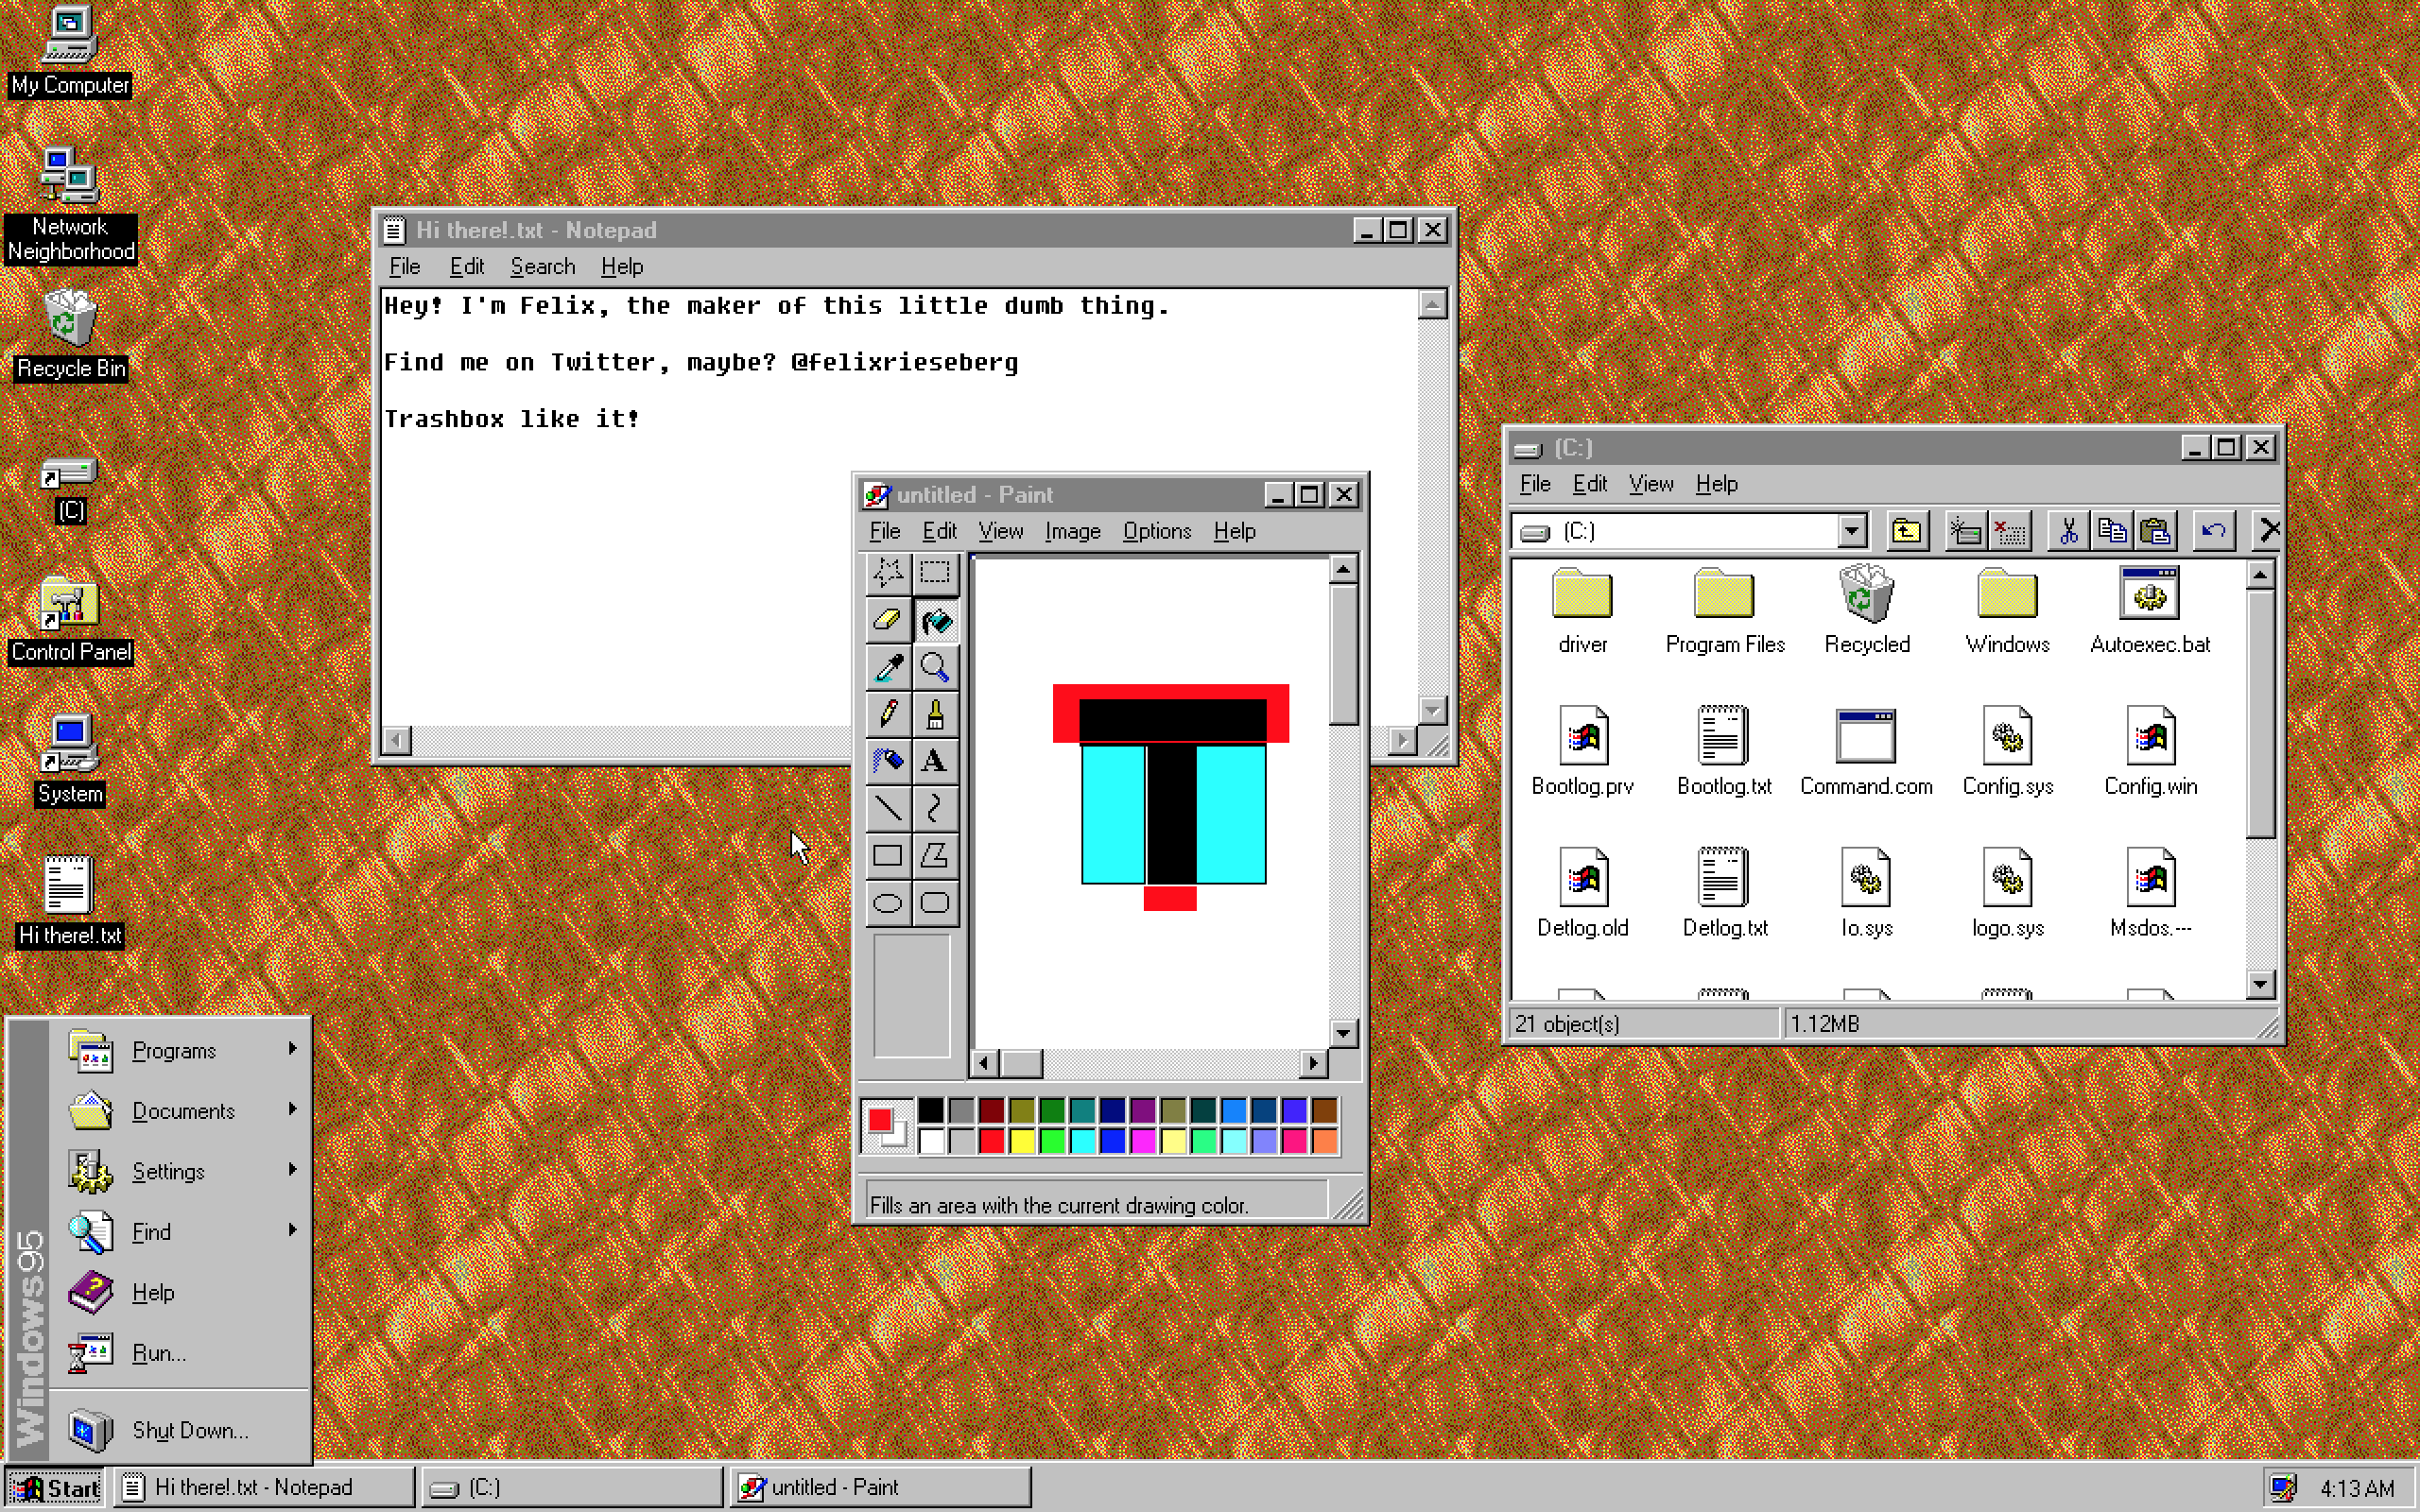
Task: Open the Image menu in Paint
Action: click(x=1070, y=531)
